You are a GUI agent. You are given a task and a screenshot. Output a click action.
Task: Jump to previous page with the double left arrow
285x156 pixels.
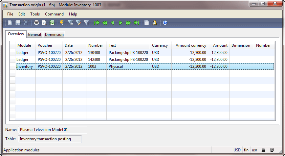pyautogui.click(x=105, y=23)
